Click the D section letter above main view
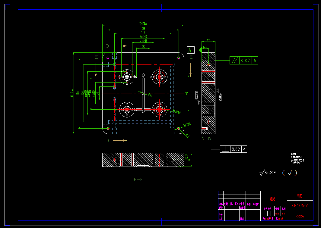This screenshot has width=321, height=228. pyautogui.click(x=107, y=46)
